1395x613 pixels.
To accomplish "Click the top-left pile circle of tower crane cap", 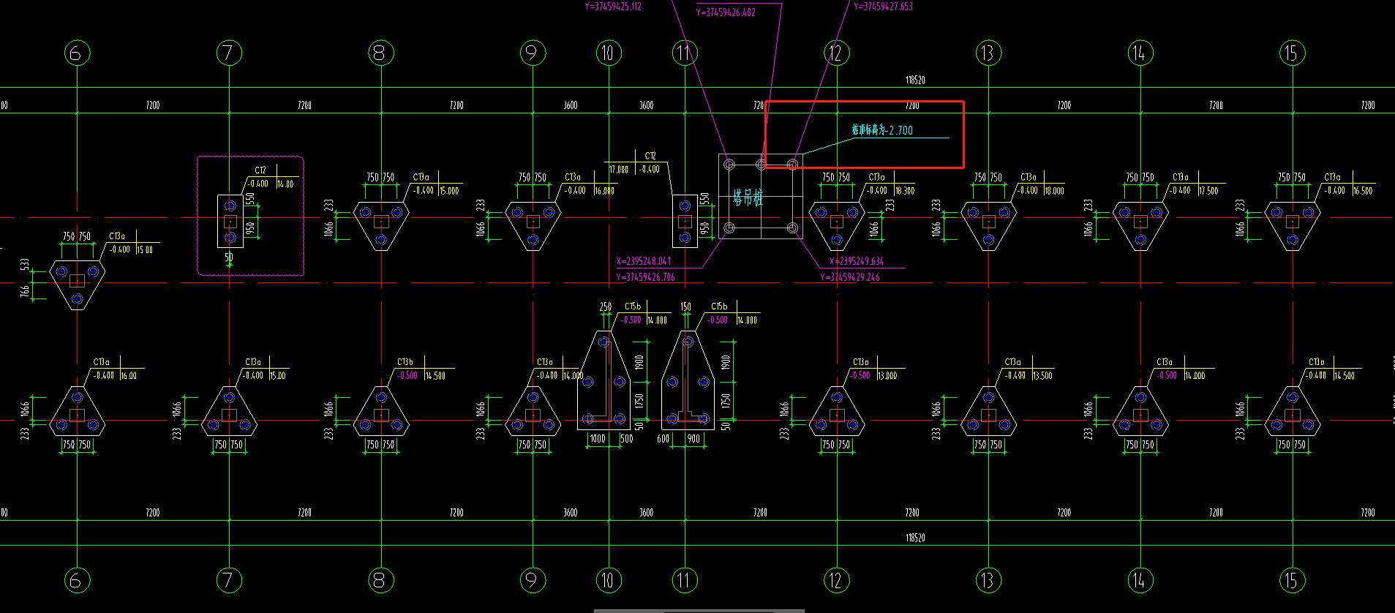I will (x=729, y=165).
